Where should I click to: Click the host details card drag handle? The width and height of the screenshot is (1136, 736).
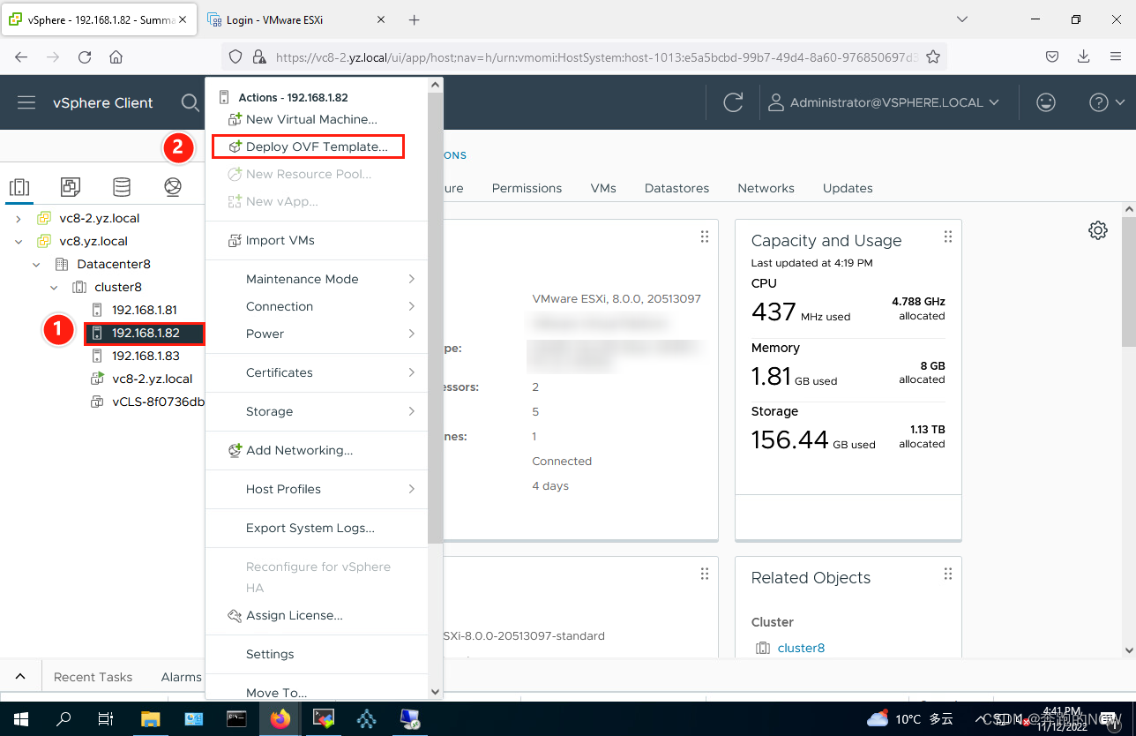point(704,237)
